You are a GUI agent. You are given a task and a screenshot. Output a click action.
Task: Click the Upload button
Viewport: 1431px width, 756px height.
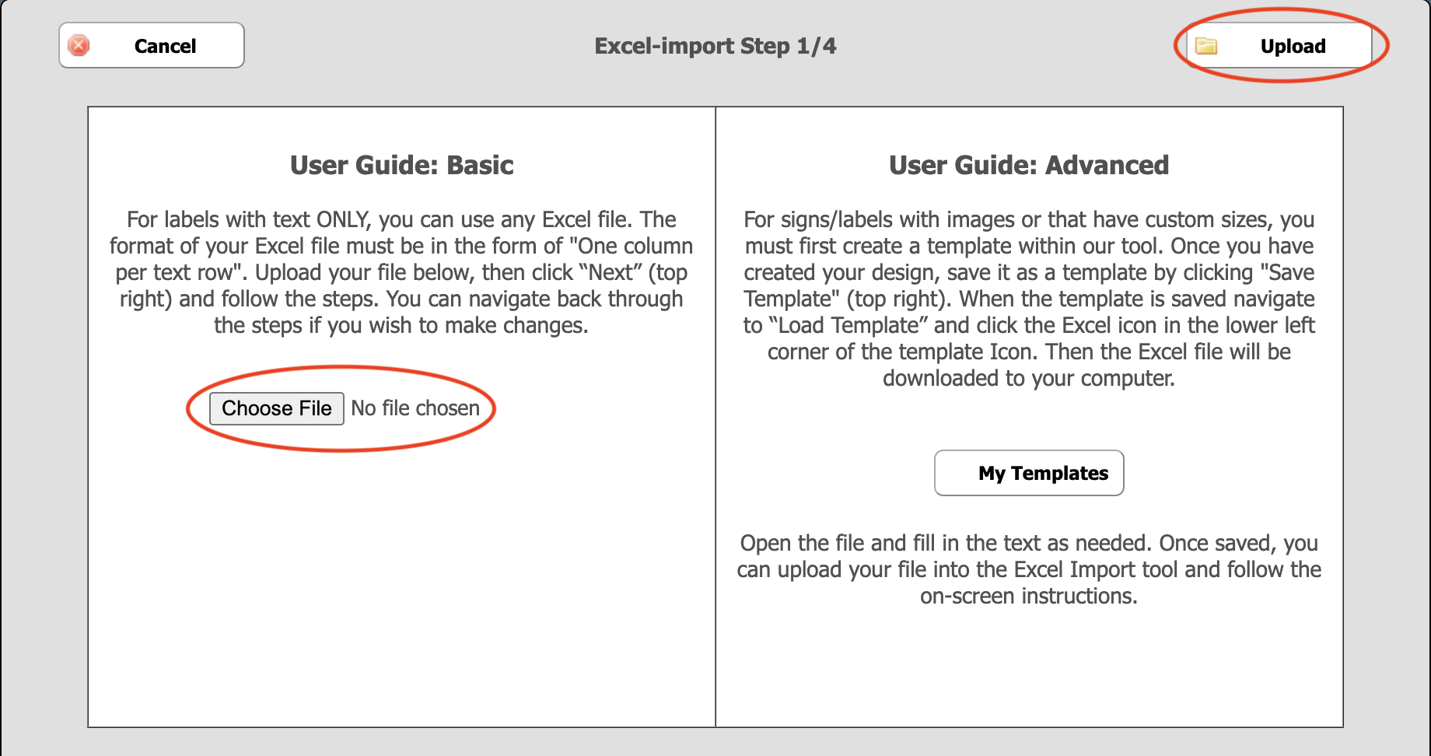click(1279, 45)
